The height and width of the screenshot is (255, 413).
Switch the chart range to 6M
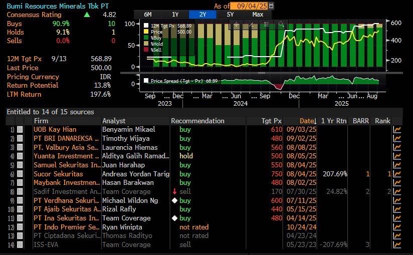click(148, 15)
